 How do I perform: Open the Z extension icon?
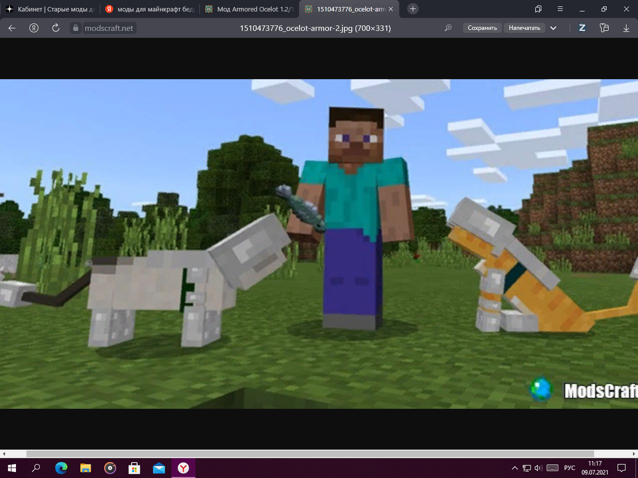(582, 28)
